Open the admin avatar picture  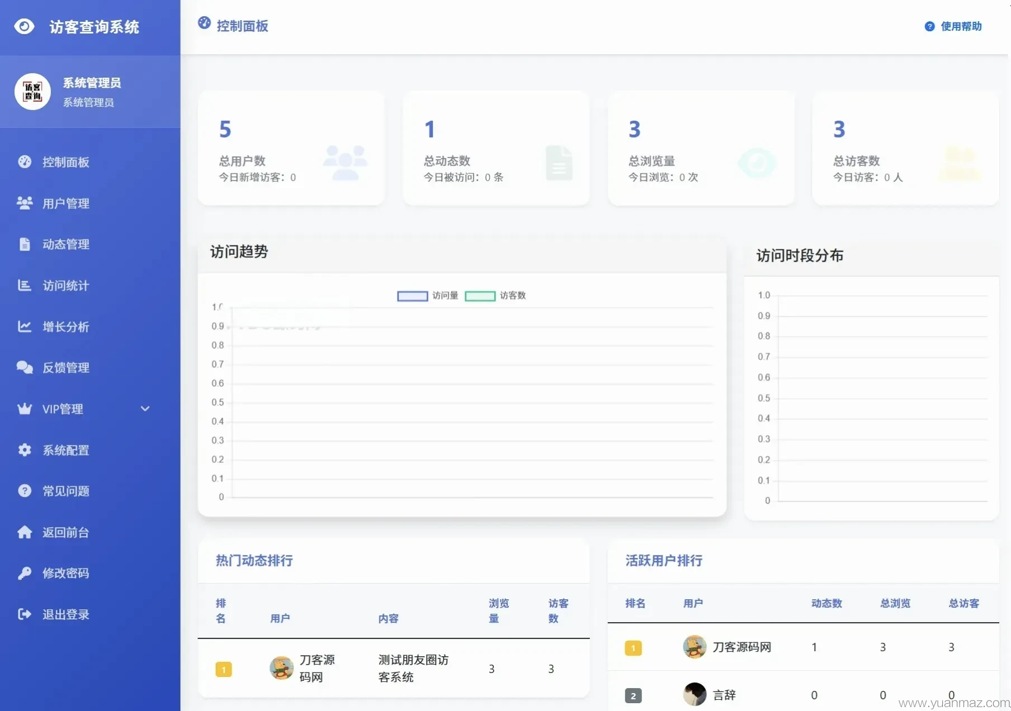tap(32, 92)
